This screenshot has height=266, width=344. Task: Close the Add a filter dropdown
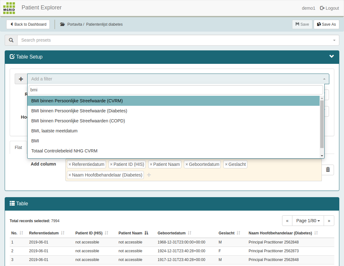click(324, 79)
